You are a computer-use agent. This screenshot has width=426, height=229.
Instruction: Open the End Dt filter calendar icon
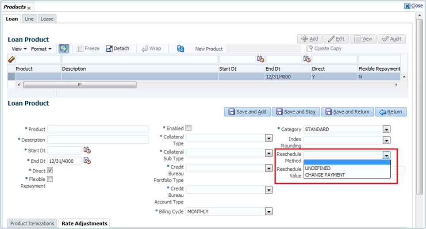pyautogui.click(x=307, y=59)
